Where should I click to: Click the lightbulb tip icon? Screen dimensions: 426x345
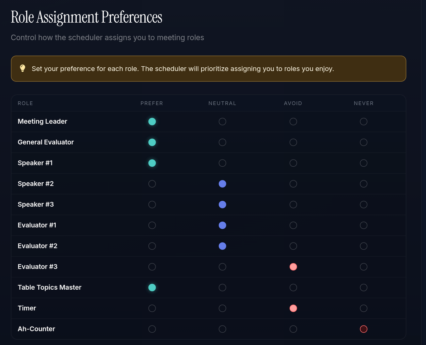[22, 68]
